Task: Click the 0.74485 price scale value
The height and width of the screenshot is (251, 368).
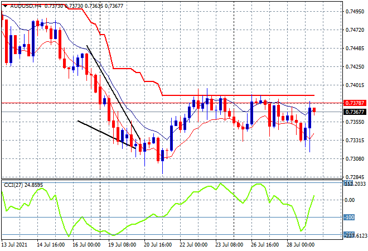Action: pyautogui.click(x=355, y=49)
